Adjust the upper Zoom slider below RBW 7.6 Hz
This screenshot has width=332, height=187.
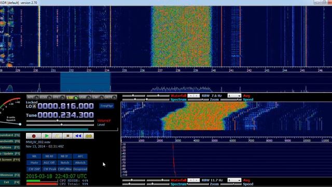coord(198,100)
